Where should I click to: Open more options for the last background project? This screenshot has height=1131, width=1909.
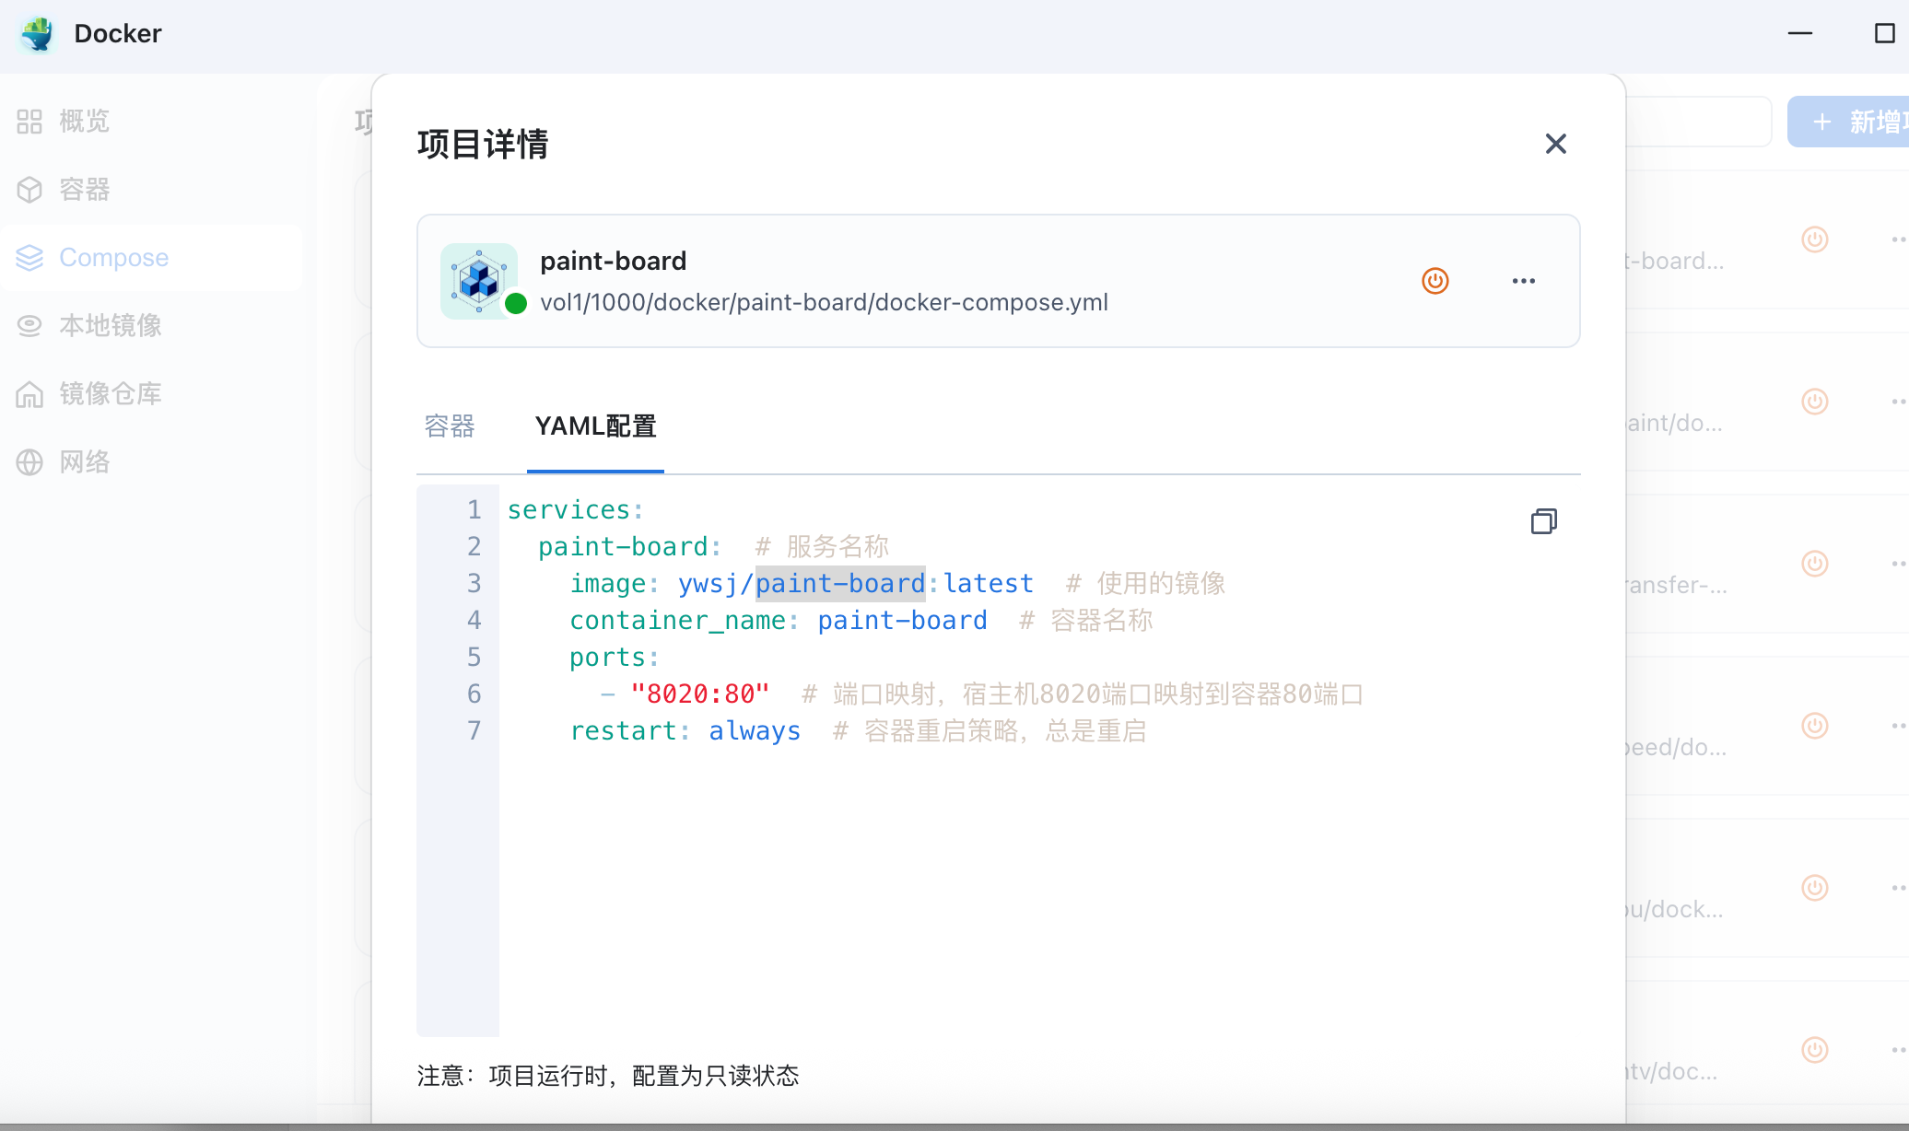(1898, 1050)
